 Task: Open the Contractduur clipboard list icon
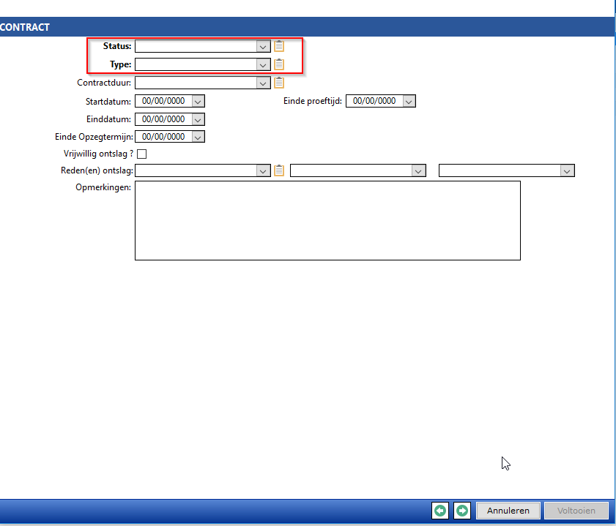[x=279, y=83]
